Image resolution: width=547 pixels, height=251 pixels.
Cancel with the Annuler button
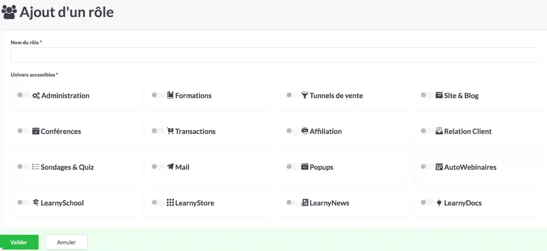67,242
